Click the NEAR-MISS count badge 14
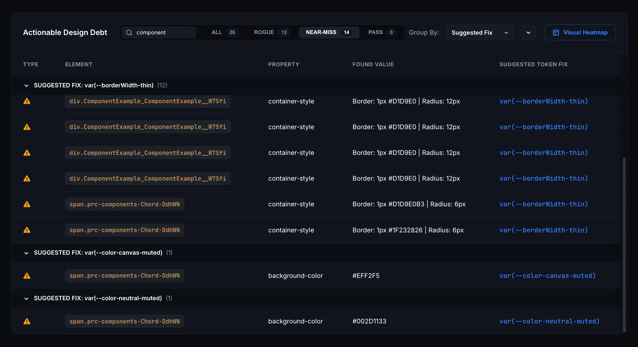 pos(346,33)
